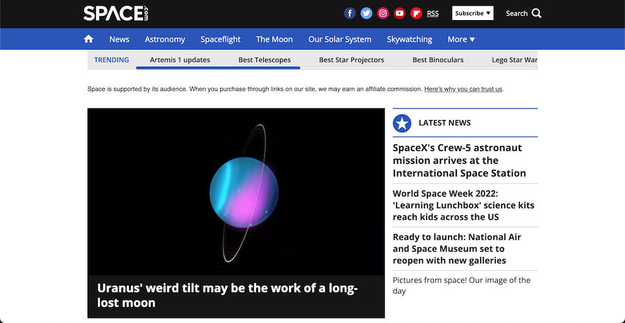The width and height of the screenshot is (625, 323).
Task: Expand the Subscribe dropdown
Action: [x=473, y=13]
